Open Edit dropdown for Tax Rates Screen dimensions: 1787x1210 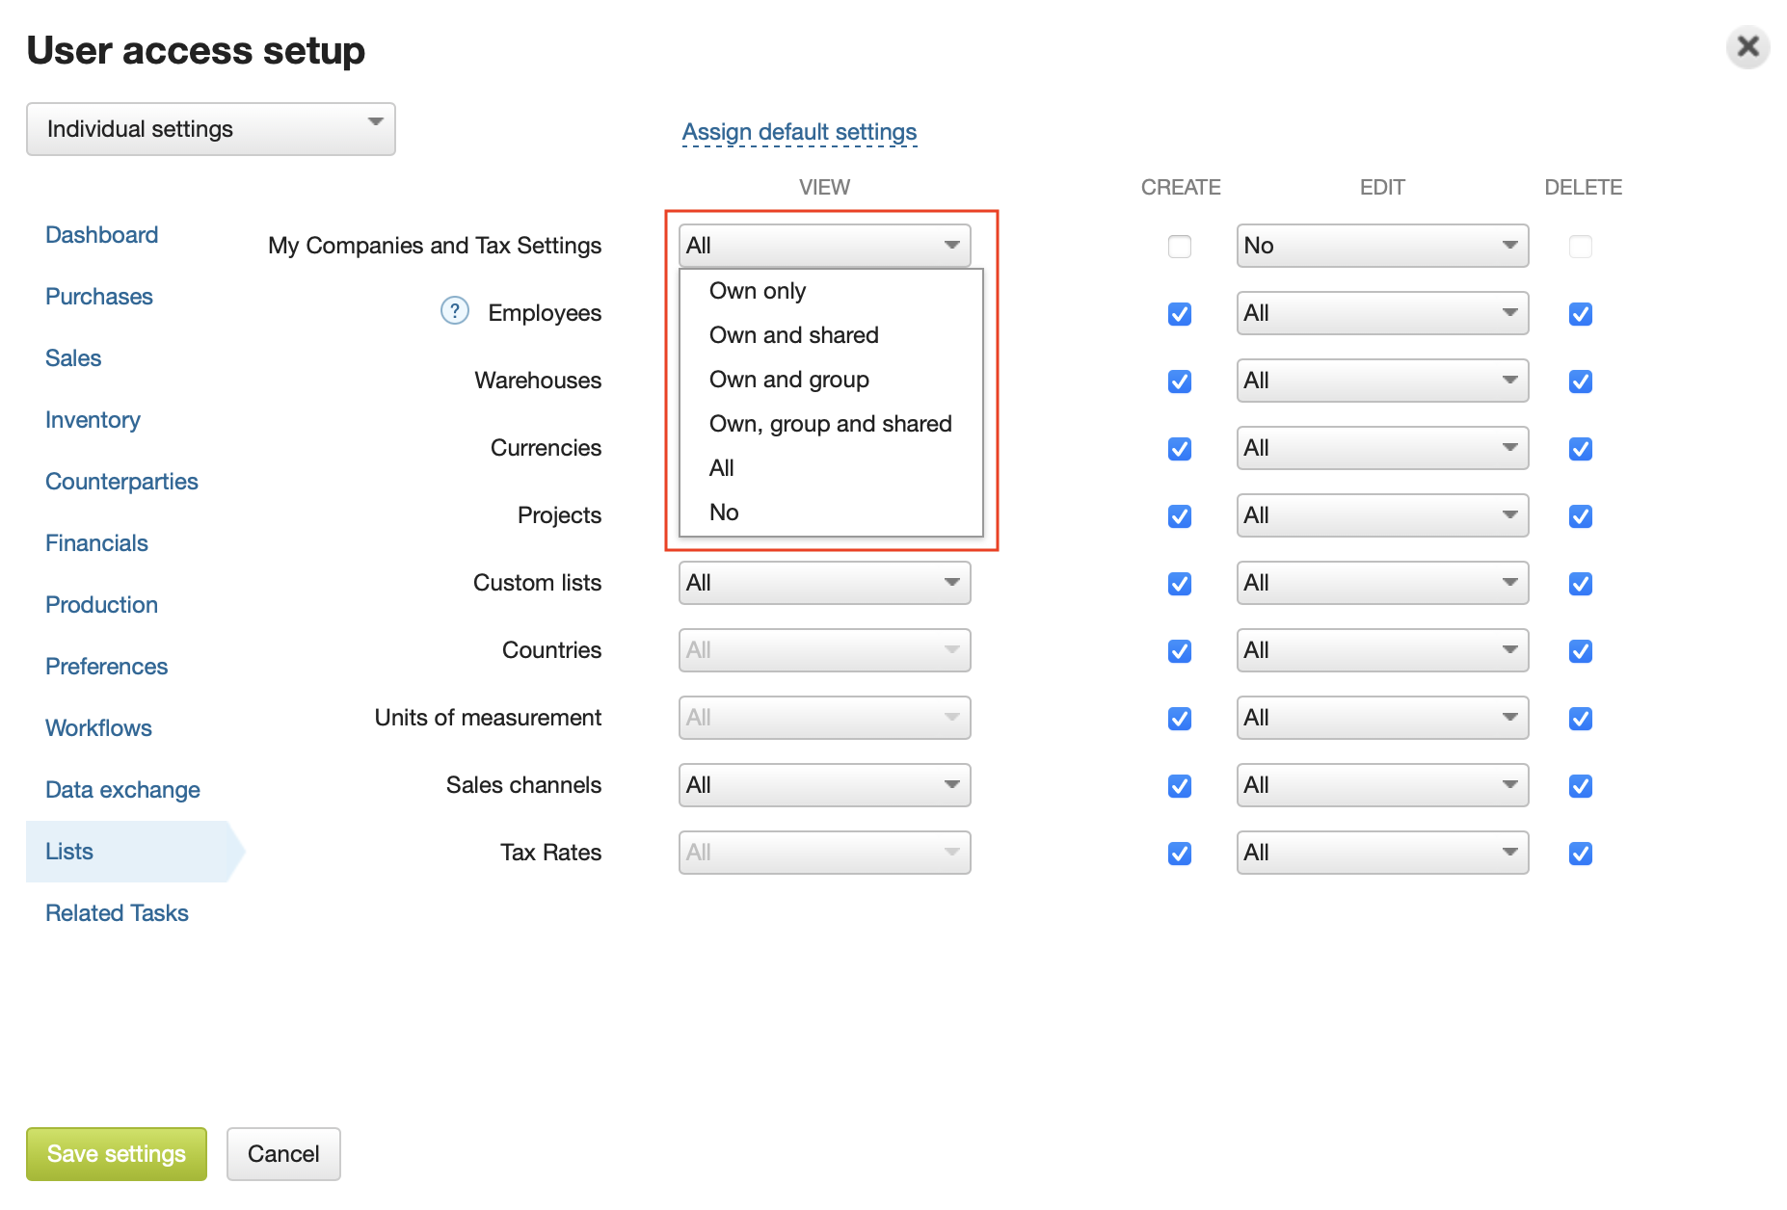tap(1382, 853)
